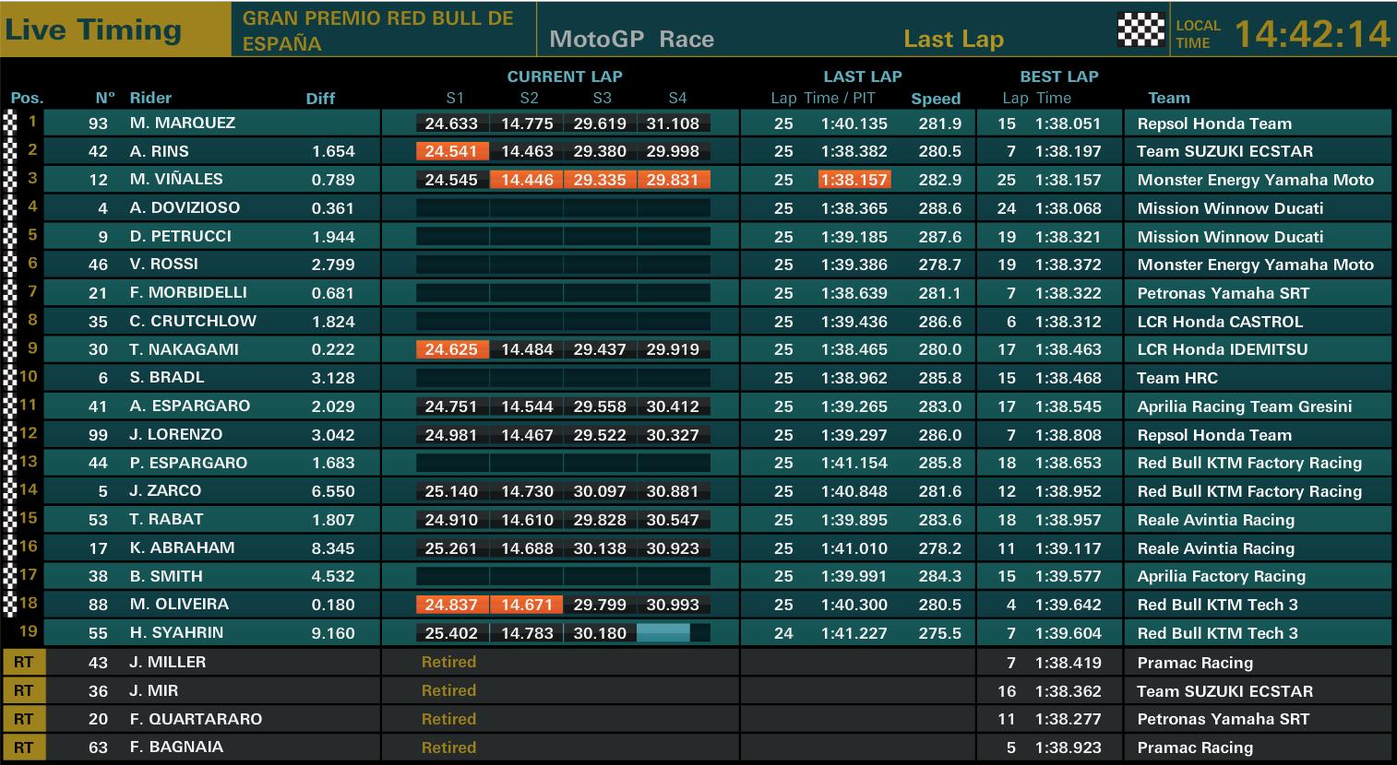Click Nakagami's highlighted S1 time 24.625
Screen dimensions: 1397x765
(x=452, y=349)
